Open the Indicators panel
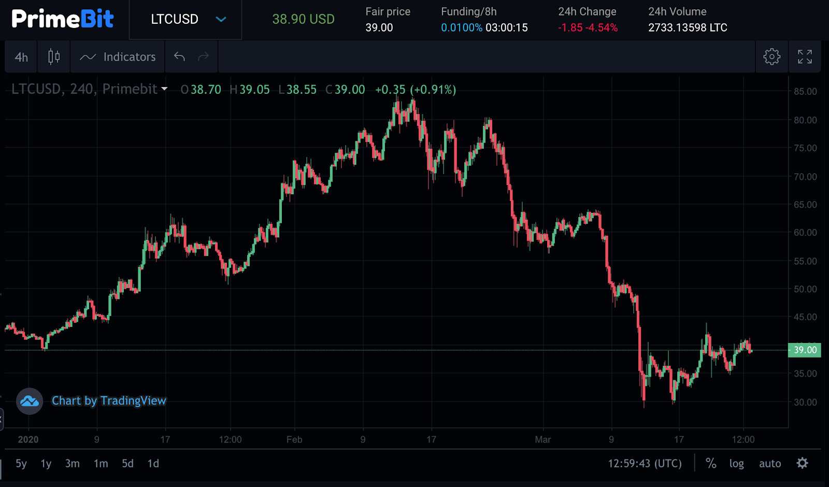Screen dimensions: 829x487 pos(118,57)
